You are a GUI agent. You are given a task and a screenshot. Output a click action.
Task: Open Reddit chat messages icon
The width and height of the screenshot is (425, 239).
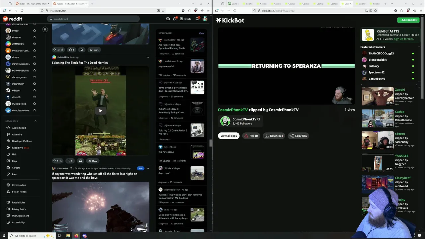(175, 19)
